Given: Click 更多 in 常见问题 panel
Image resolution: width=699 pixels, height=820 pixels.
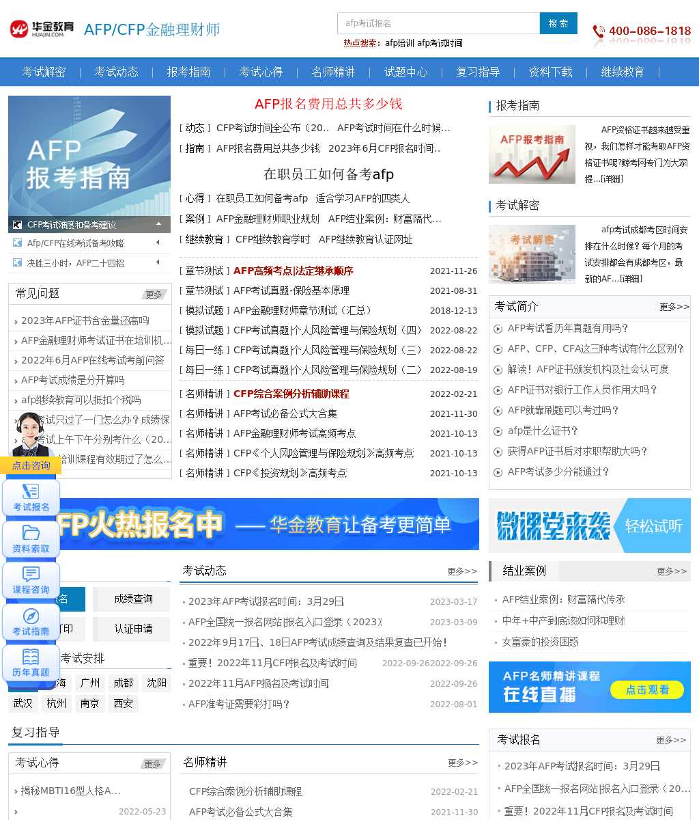Looking at the screenshot, I should point(154,295).
